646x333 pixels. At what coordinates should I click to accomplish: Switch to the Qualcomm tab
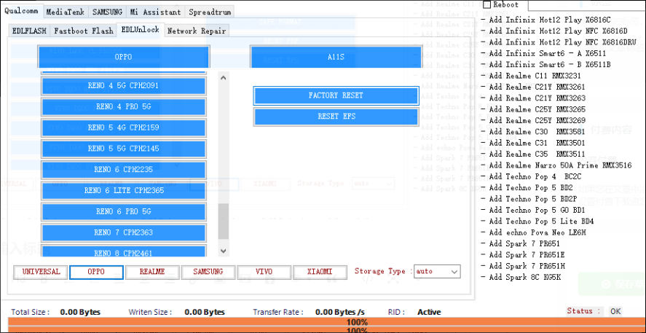[x=22, y=11]
